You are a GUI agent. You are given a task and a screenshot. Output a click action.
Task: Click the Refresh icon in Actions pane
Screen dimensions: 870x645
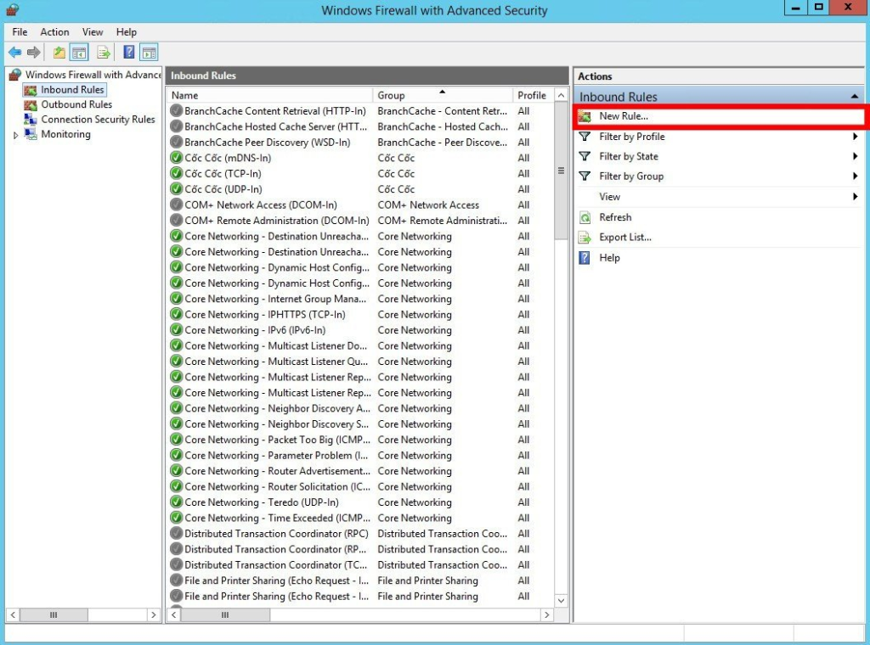coord(585,217)
